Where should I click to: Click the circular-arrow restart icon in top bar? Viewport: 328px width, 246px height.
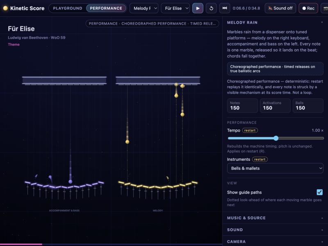[x=211, y=8]
